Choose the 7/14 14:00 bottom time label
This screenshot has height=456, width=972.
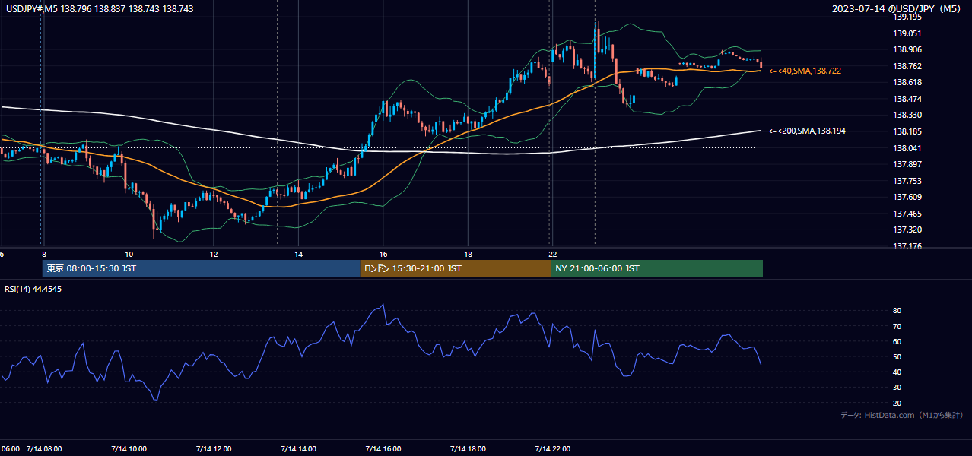pos(298,448)
